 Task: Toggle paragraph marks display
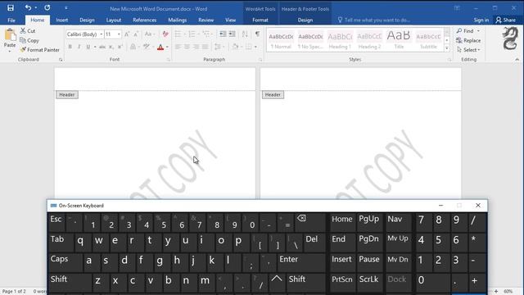click(257, 34)
